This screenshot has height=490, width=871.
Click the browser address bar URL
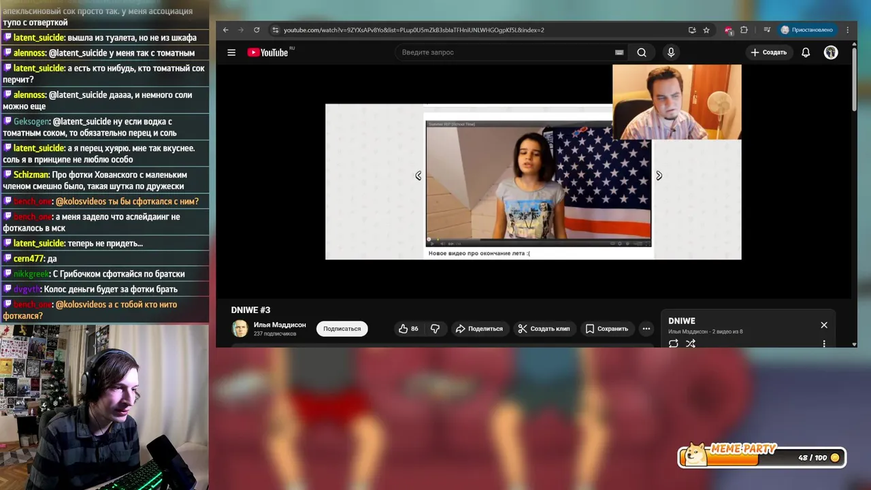tap(414, 30)
